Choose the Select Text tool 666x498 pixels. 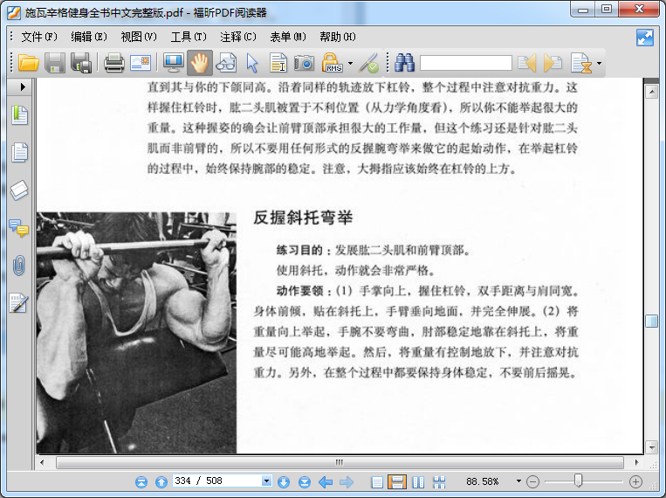[x=278, y=63]
